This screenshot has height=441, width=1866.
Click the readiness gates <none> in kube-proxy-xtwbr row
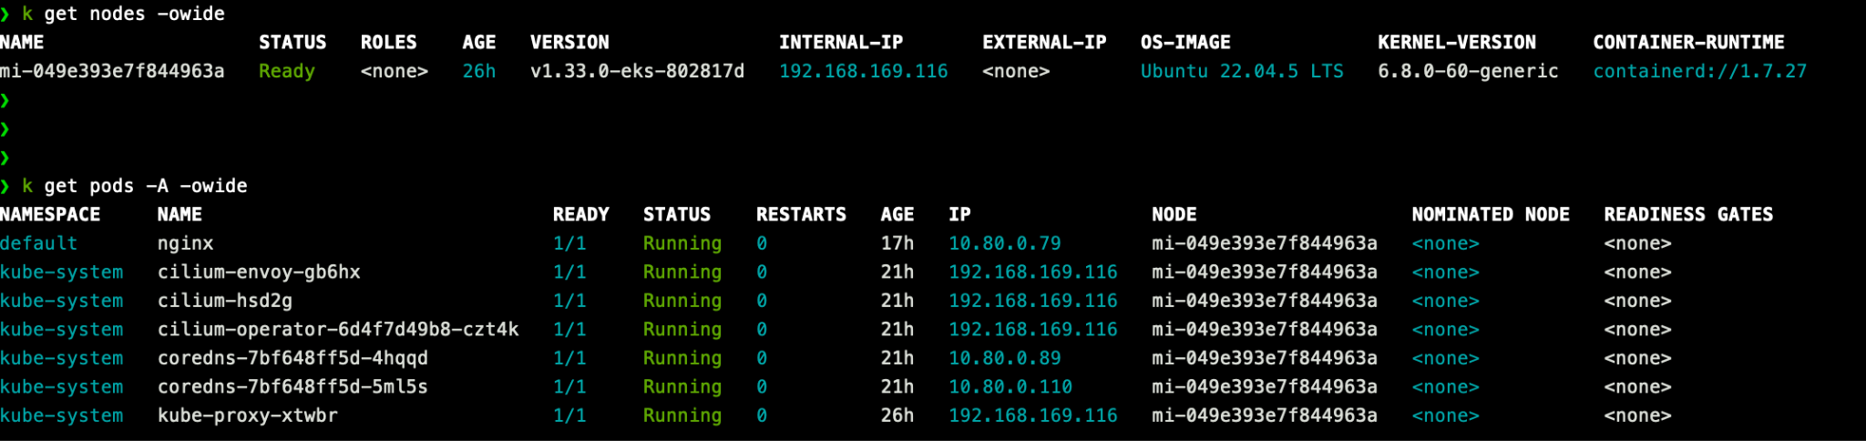[1638, 415]
